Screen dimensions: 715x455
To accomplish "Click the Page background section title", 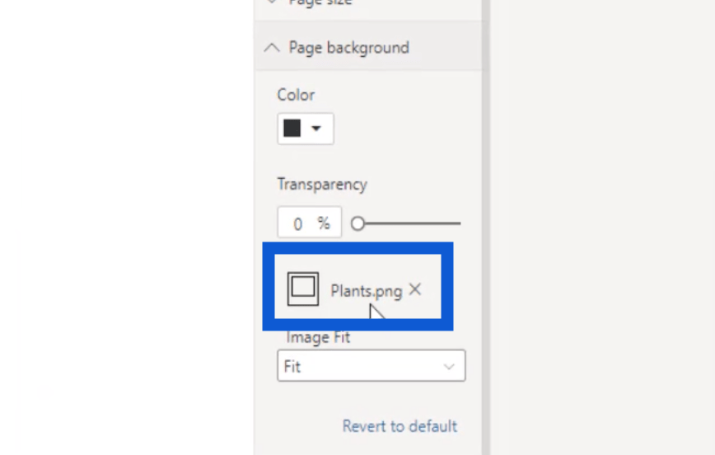I will pyautogui.click(x=348, y=48).
